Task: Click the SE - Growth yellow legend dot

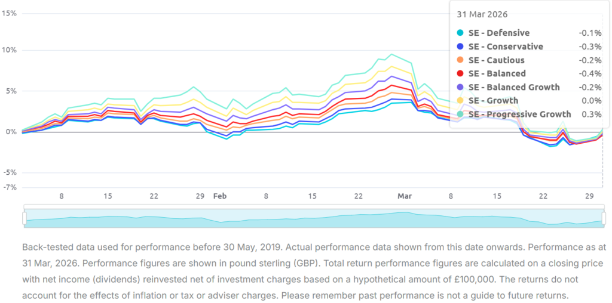Action: point(460,101)
